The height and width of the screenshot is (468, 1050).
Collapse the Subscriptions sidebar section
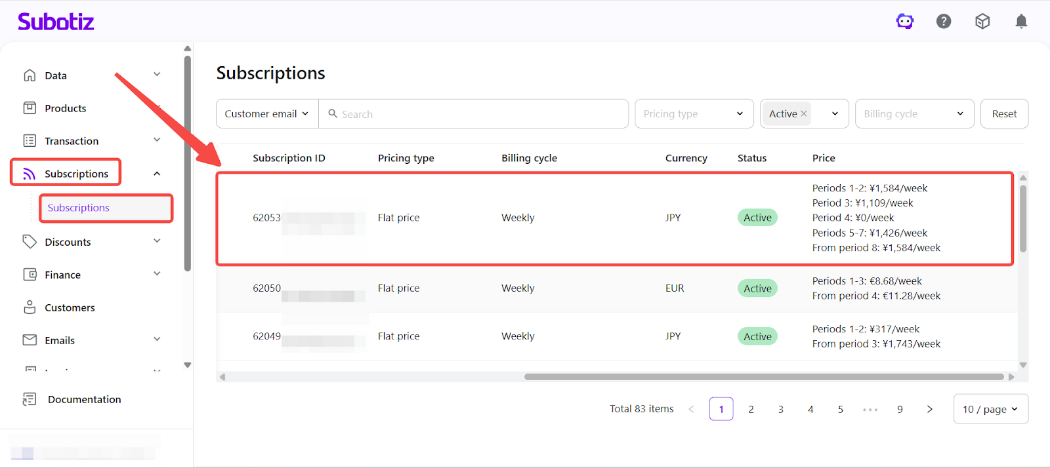point(157,174)
